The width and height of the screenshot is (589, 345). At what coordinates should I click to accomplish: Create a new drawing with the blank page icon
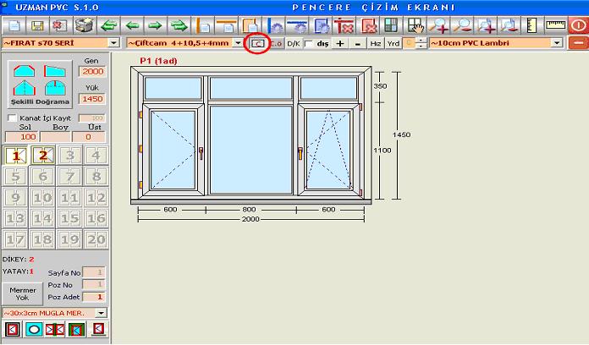14,26
